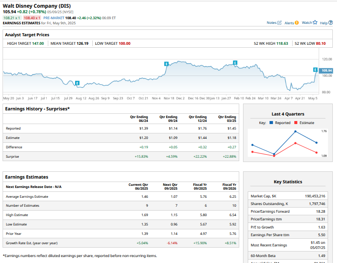Click the orange Alerts icon

pyautogui.click(x=297, y=23)
